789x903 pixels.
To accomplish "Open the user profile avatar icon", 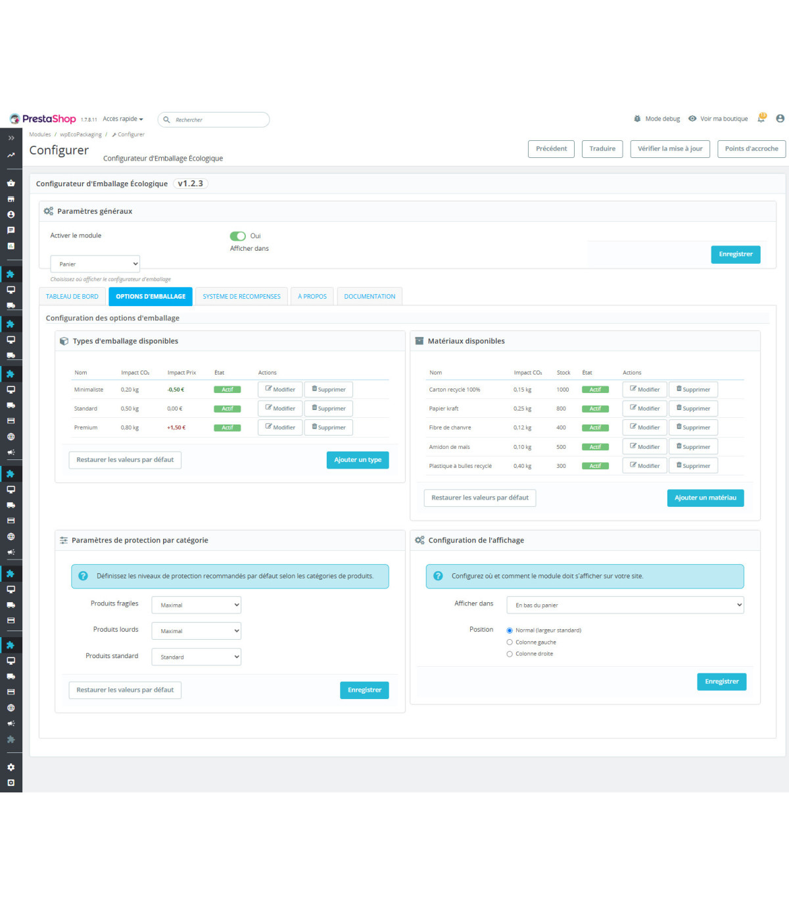I will click(780, 118).
